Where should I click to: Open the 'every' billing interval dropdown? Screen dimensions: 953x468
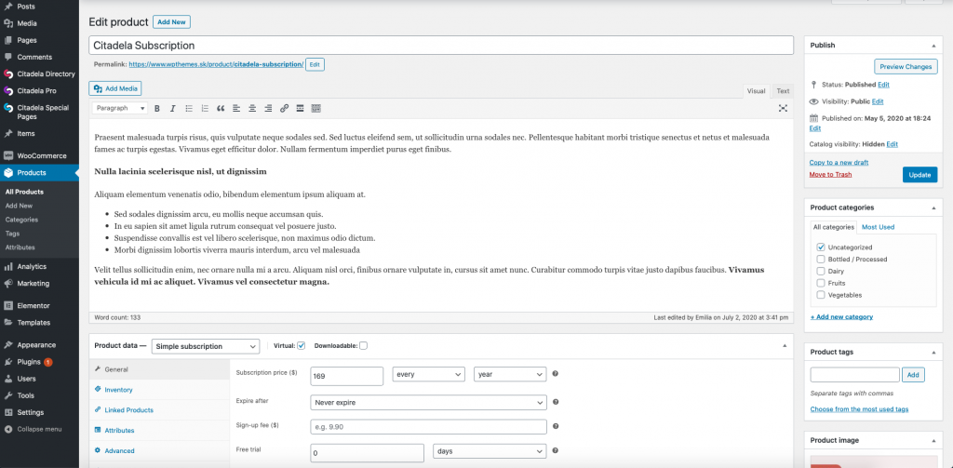click(x=428, y=374)
